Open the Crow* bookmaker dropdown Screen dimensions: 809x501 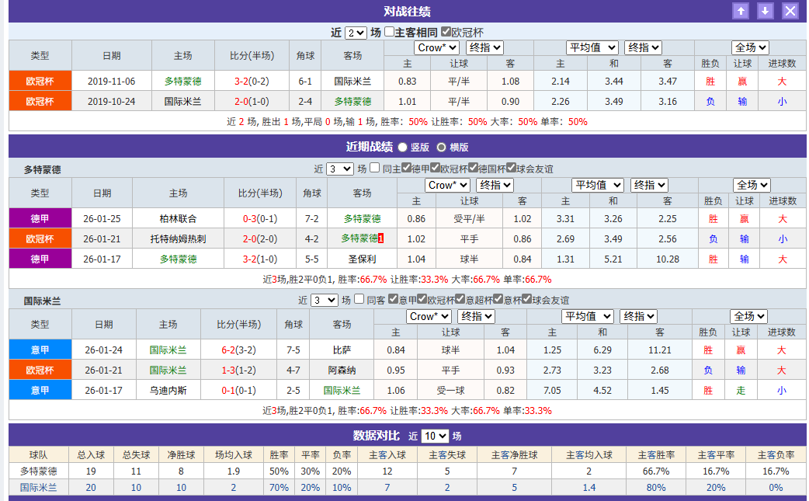(435, 47)
